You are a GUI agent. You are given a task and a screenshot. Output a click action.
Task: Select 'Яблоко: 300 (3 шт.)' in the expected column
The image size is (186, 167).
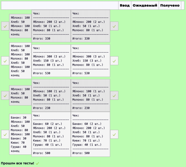click(x=49, y=57)
